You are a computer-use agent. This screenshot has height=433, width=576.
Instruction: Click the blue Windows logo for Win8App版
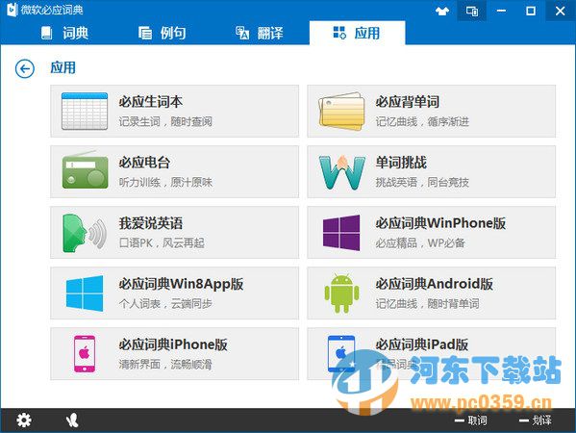(x=85, y=293)
